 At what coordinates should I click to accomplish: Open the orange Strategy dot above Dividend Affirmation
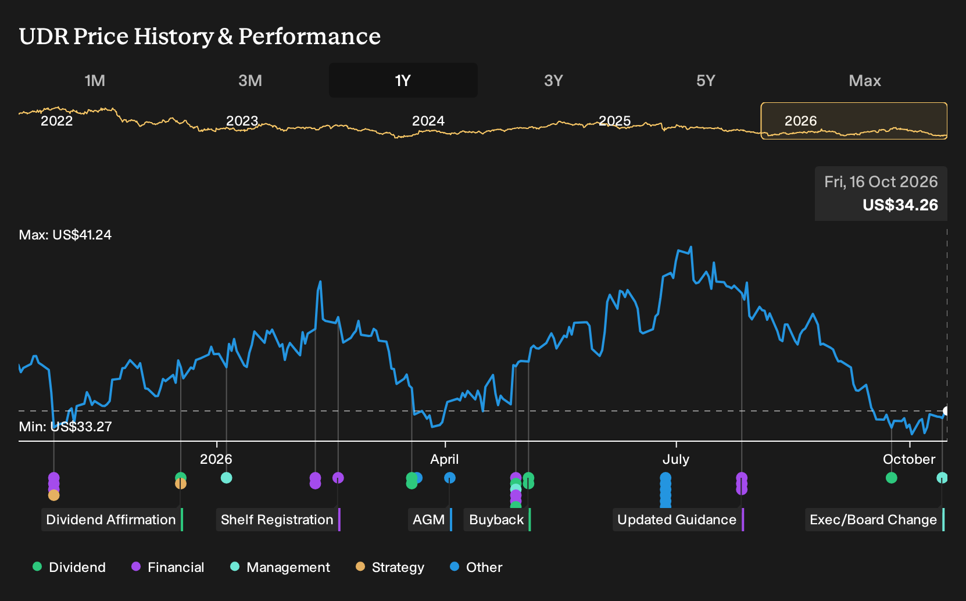181,484
